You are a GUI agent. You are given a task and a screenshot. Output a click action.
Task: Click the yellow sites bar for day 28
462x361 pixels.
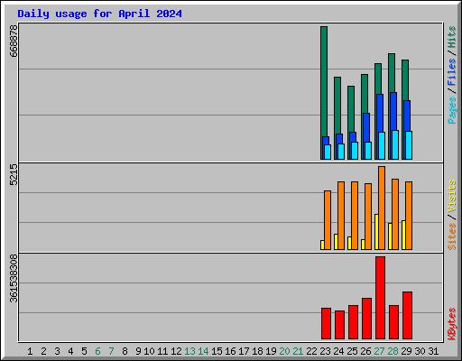point(390,236)
